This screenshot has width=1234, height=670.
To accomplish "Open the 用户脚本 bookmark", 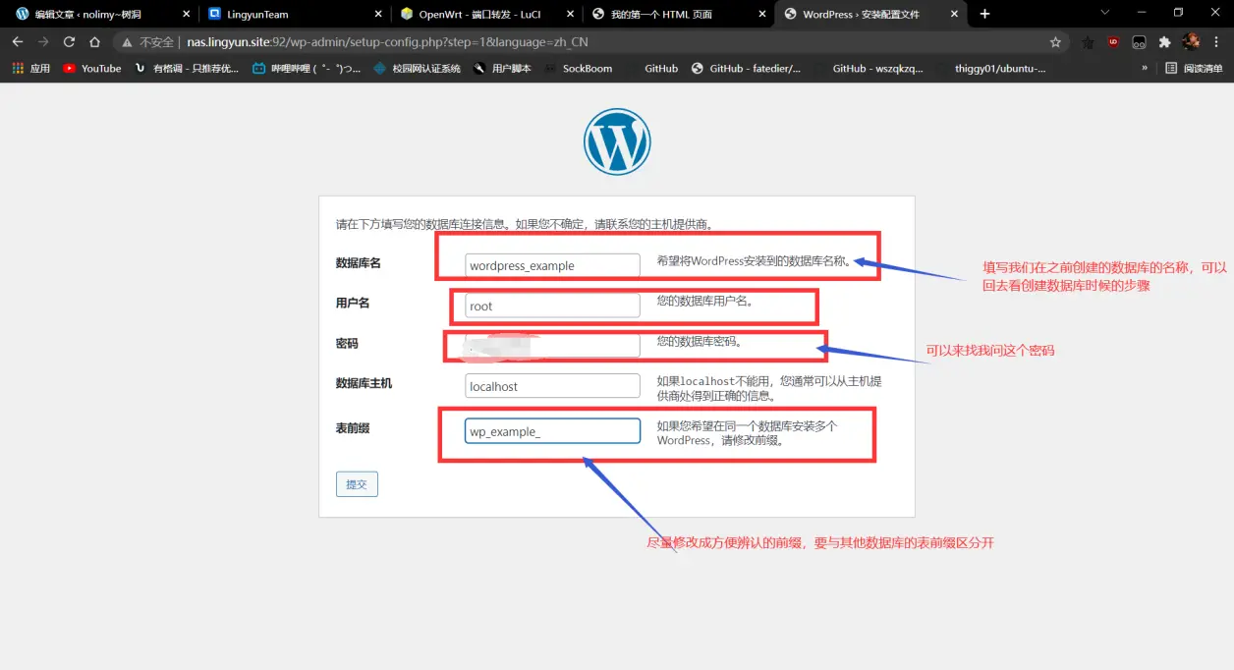I will (502, 69).
